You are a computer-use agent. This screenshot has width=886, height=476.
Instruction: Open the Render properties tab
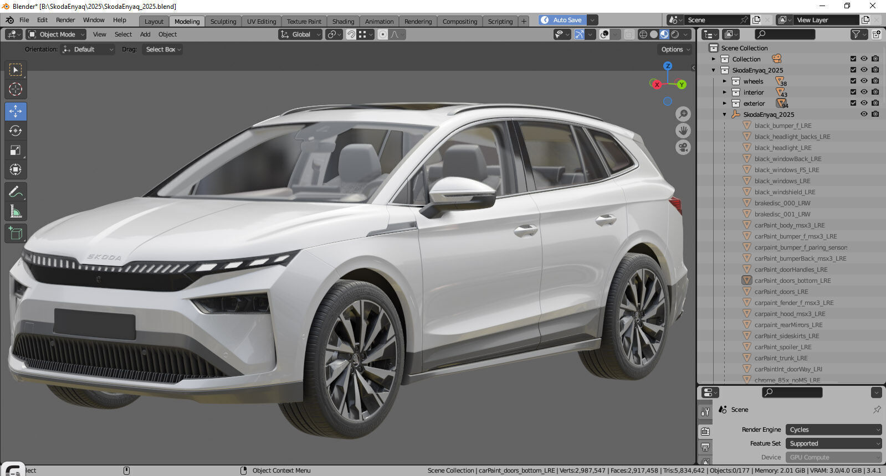705,431
